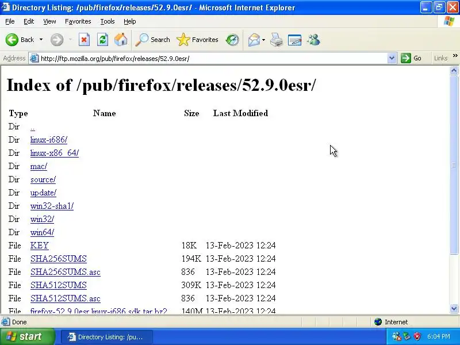This screenshot has height=345, width=460.
Task: Click the Print printer icon
Action: coord(277,40)
